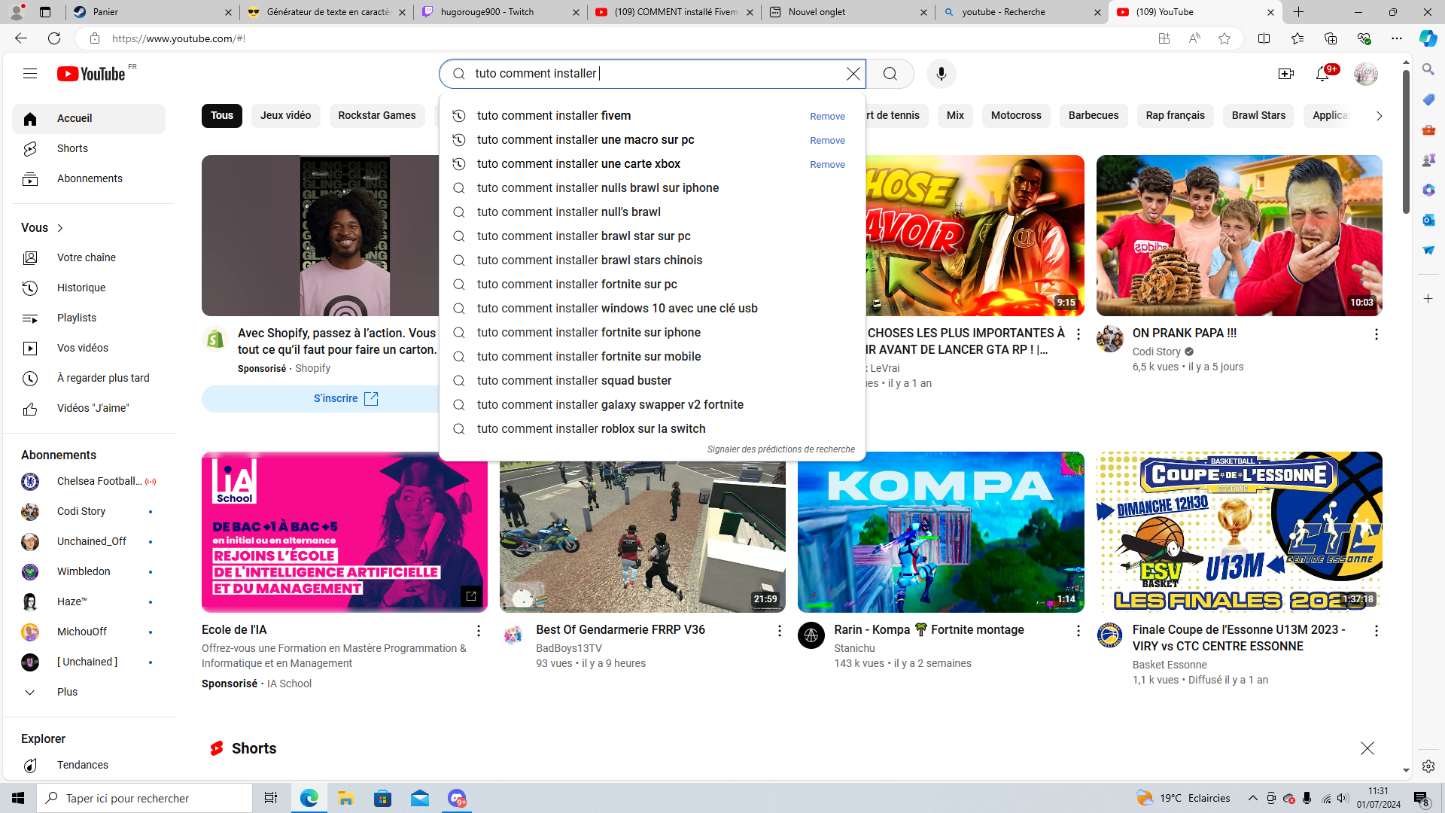Choose suggestion "installer une macro sur pc"
Viewport: 1445px width, 813px height.
pyautogui.click(x=586, y=140)
